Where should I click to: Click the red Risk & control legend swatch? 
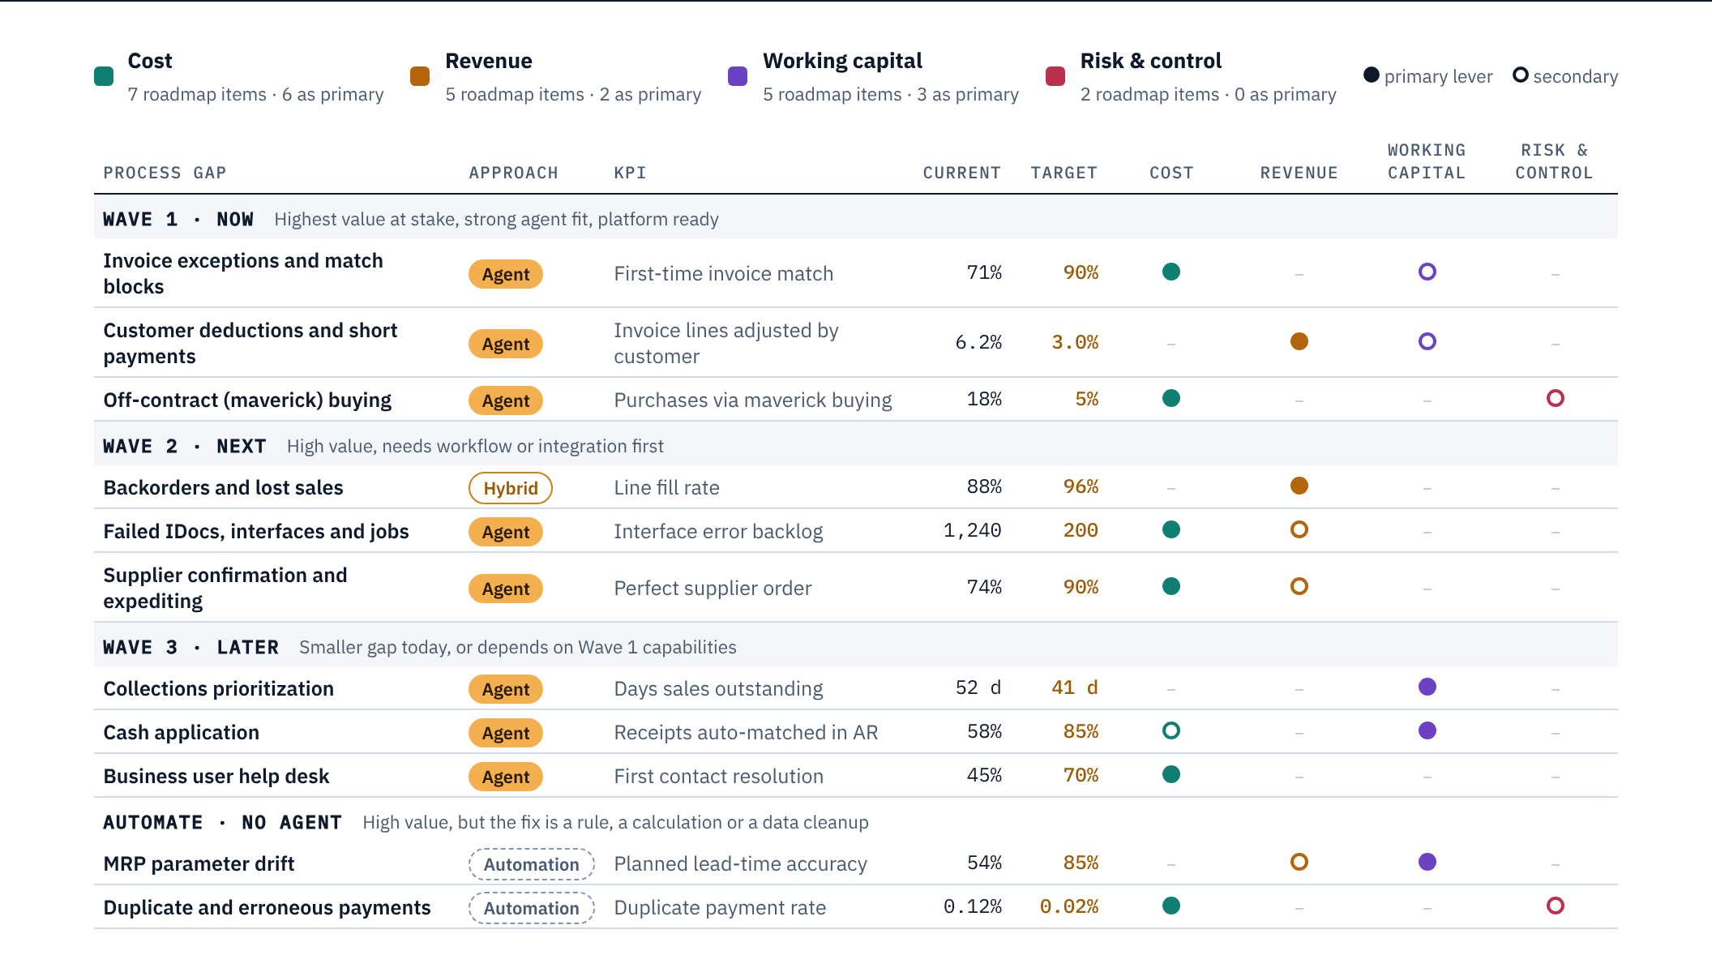[1055, 76]
